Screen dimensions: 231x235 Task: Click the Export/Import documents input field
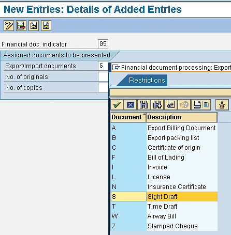click(103, 66)
